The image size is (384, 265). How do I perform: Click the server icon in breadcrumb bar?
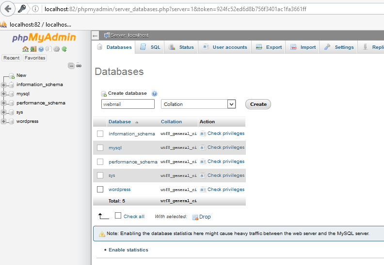tap(107, 35)
